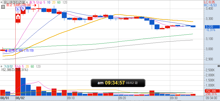Viewport: 220px width, 101px height.
Task: Select the price moving average 20 legend
Action: click(54, 2)
